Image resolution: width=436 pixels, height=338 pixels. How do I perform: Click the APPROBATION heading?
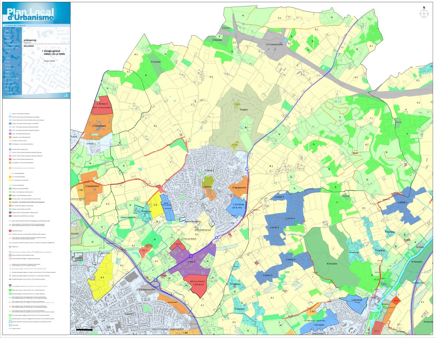pyautogui.click(x=30, y=40)
